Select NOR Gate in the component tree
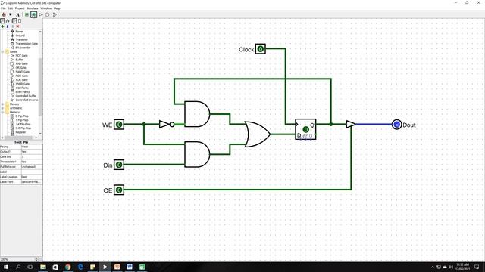 coord(22,76)
